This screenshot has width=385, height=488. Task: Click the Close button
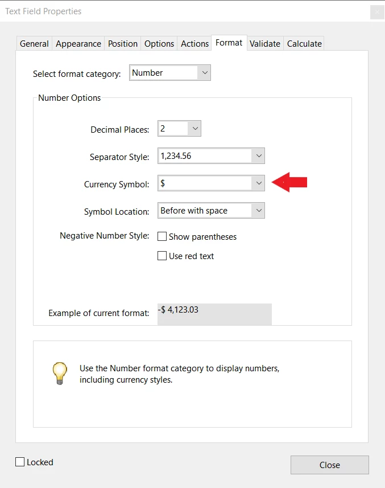(330, 465)
